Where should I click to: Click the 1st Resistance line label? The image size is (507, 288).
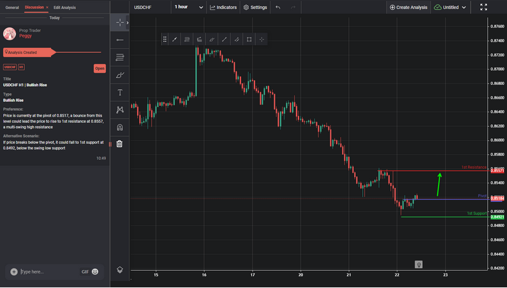tap(474, 168)
